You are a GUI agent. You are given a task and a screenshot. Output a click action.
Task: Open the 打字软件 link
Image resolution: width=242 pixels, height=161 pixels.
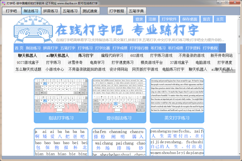pyautogui.click(x=169, y=19)
